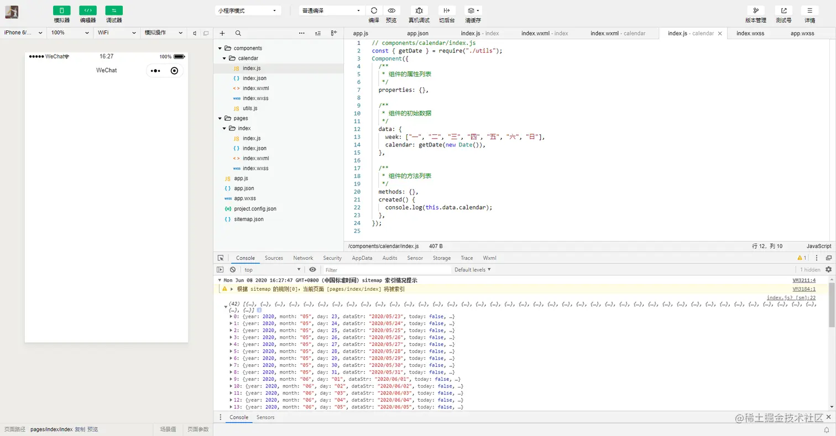Image resolution: width=836 pixels, height=436 pixels.
Task: Click the plus icon to add a file
Action: 222,33
